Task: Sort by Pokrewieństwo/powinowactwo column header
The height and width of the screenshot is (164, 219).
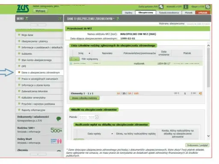Action: coord(139,53)
